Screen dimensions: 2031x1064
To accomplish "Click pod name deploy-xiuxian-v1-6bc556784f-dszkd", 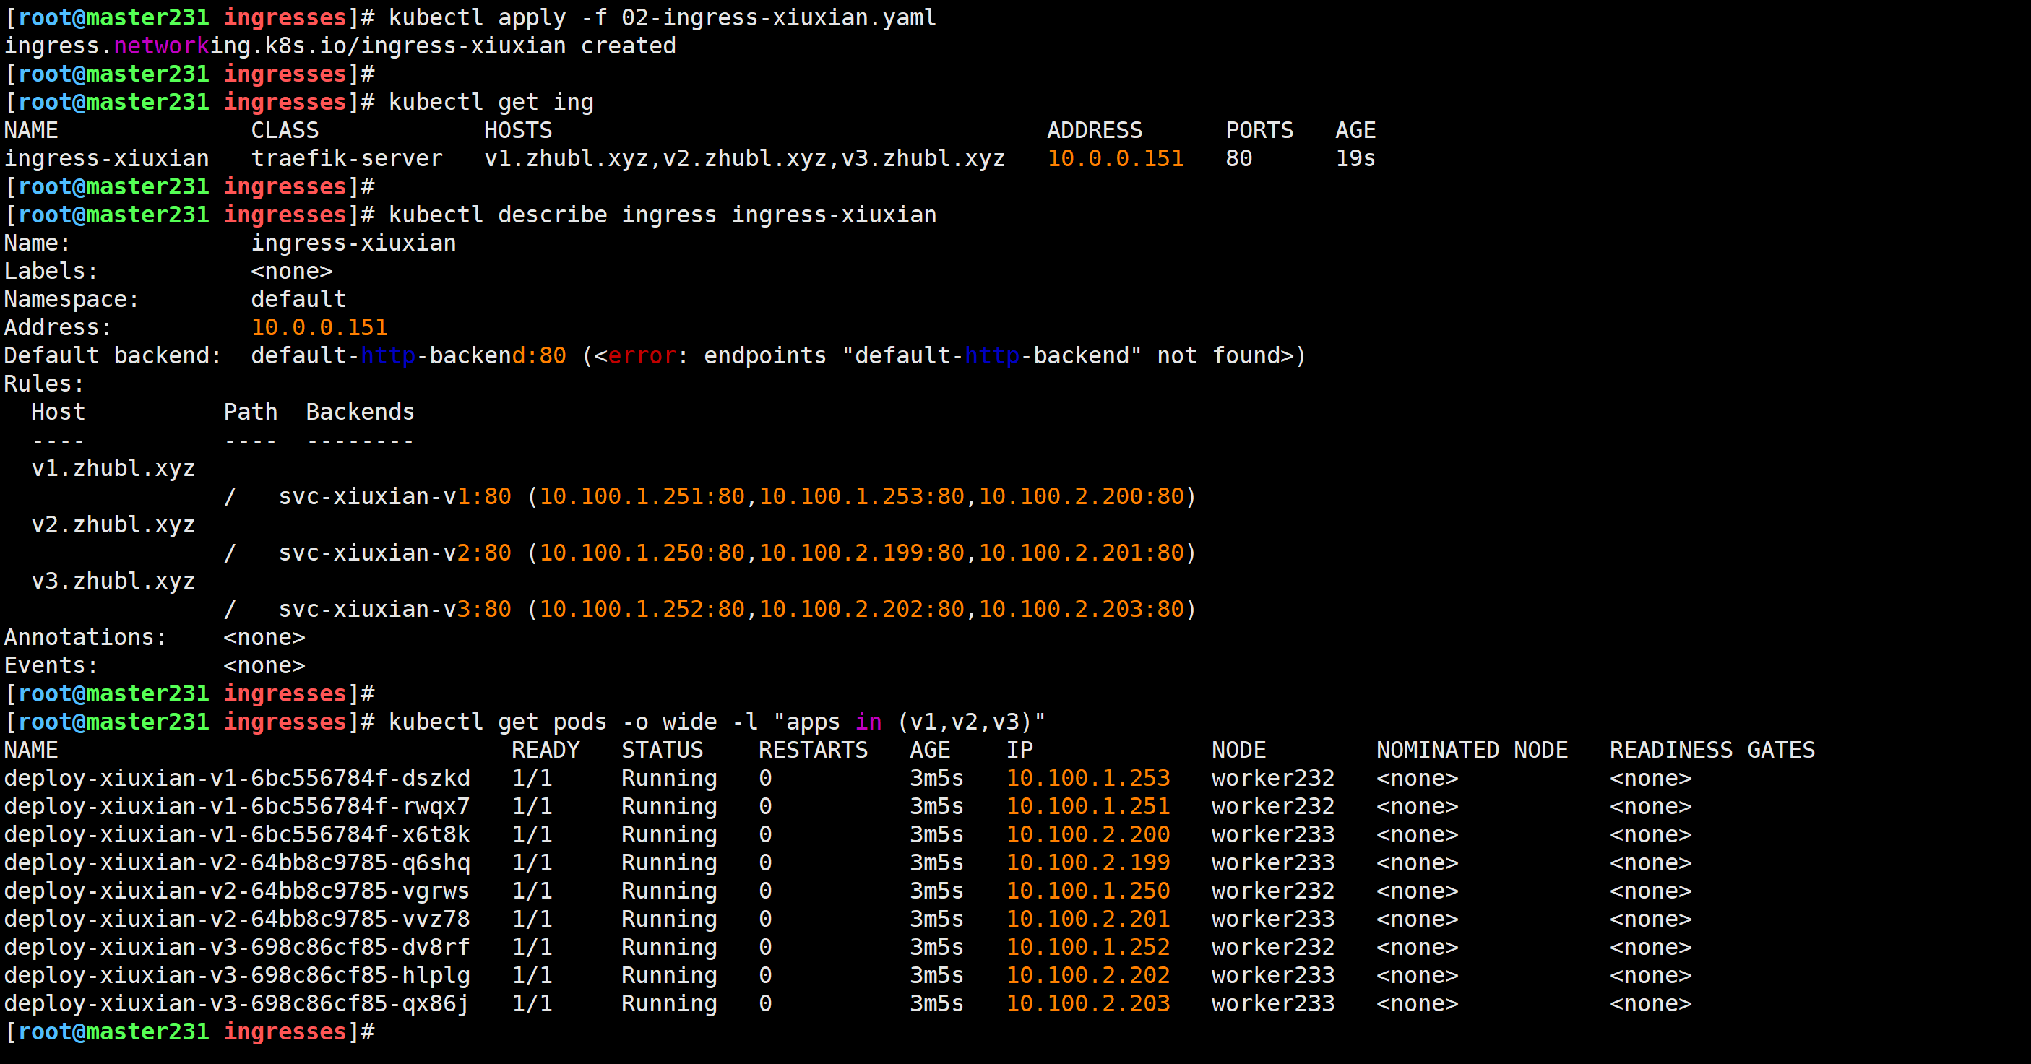I will point(236,779).
